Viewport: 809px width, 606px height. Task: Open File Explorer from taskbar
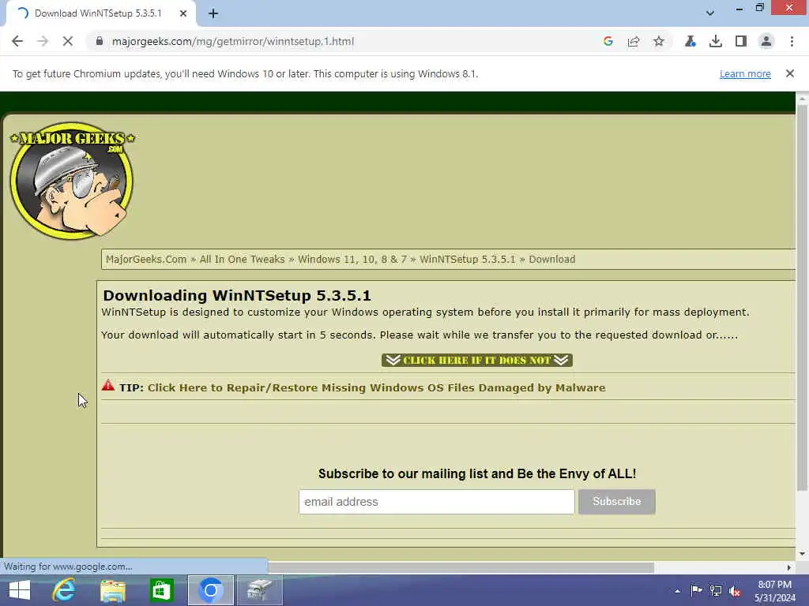[x=113, y=590]
